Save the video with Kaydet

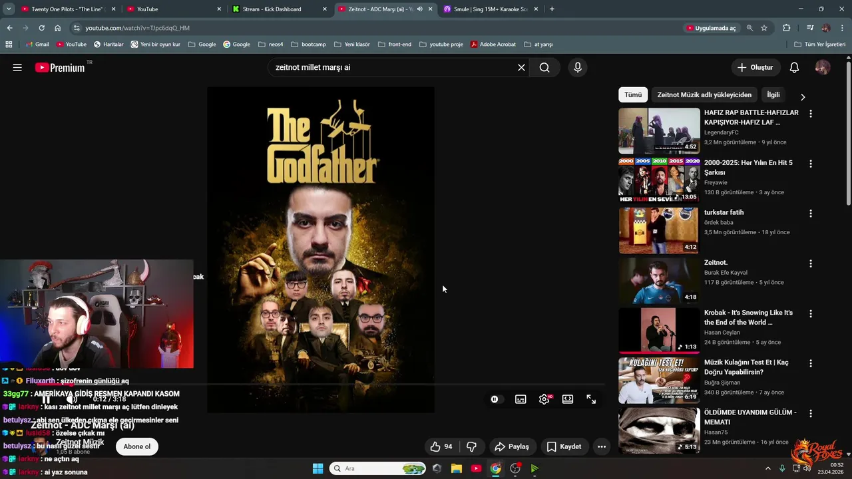[x=564, y=446]
